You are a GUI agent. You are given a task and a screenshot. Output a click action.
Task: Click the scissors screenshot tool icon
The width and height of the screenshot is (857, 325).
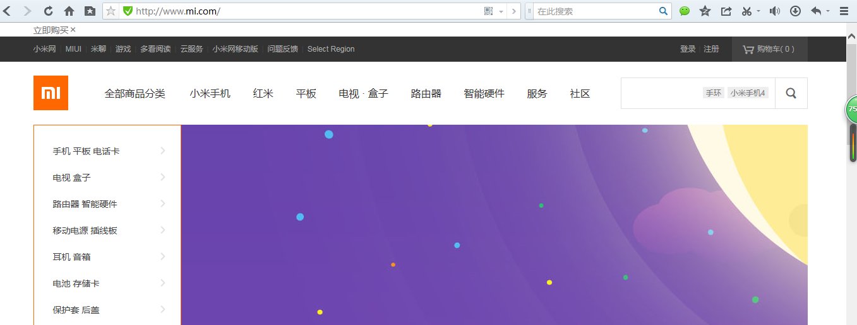746,11
